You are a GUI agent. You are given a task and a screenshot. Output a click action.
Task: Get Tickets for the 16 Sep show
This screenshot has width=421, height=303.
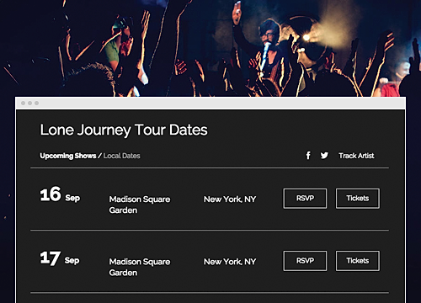[358, 199]
